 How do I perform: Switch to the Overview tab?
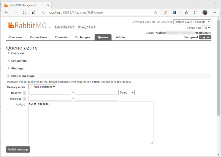(16, 37)
